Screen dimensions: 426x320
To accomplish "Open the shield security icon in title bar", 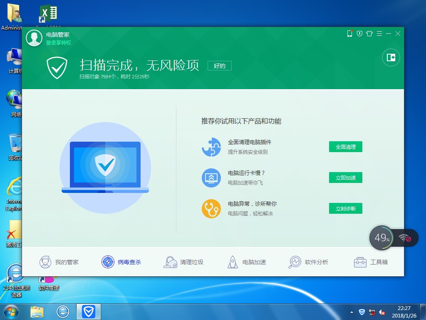I will click(x=359, y=34).
